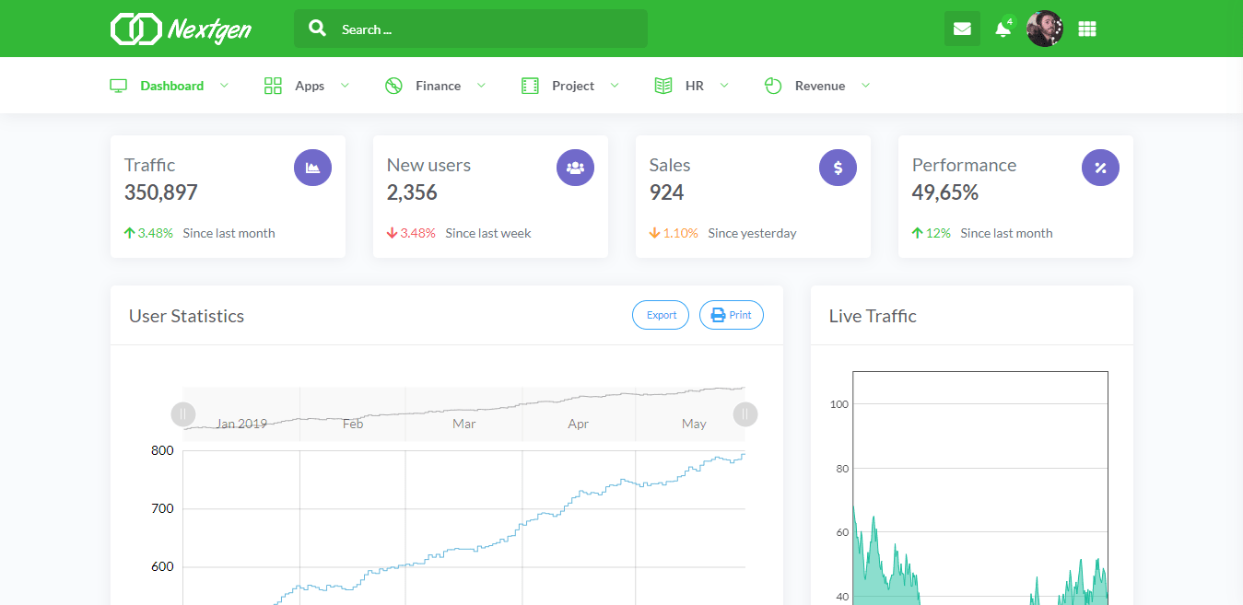Viewport: 1243px width, 605px height.
Task: Expand the Apps dropdown
Action: pyautogui.click(x=346, y=85)
